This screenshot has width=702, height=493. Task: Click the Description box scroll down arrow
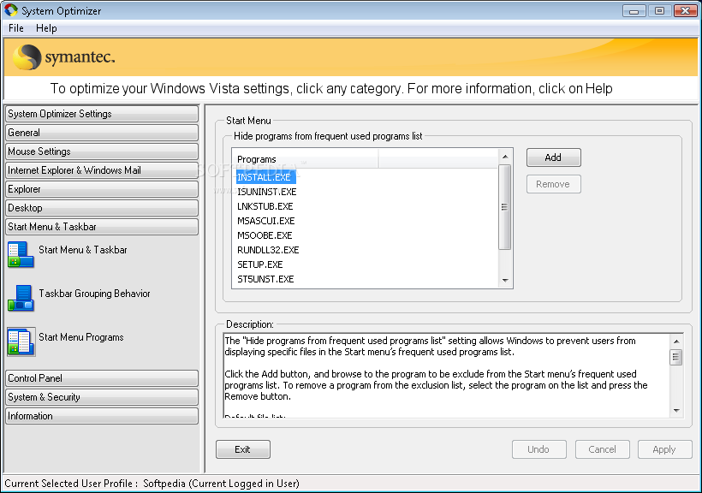pos(676,410)
